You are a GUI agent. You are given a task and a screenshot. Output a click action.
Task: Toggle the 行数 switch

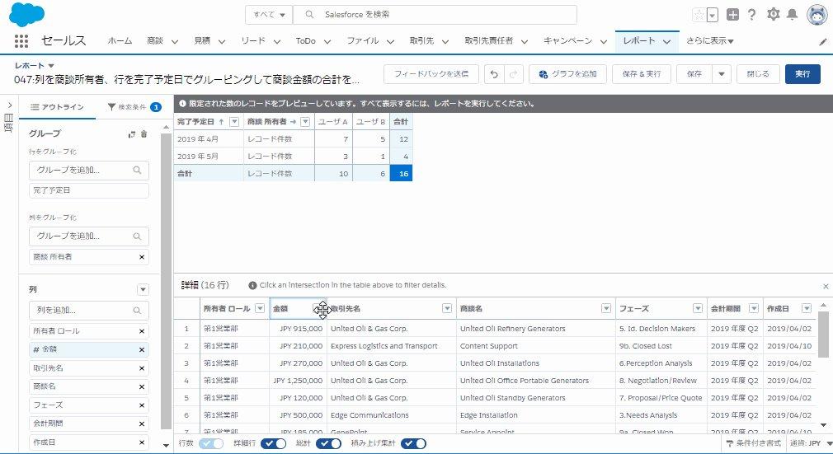click(x=211, y=443)
